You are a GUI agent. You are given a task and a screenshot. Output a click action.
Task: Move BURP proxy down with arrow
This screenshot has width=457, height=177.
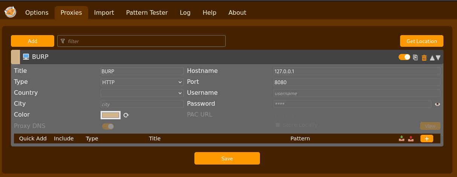438,58
